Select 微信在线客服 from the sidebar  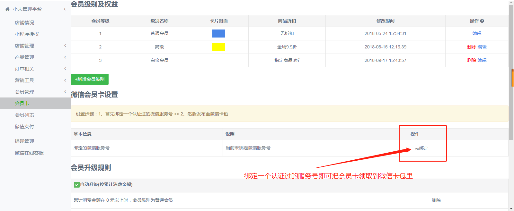pos(29,153)
